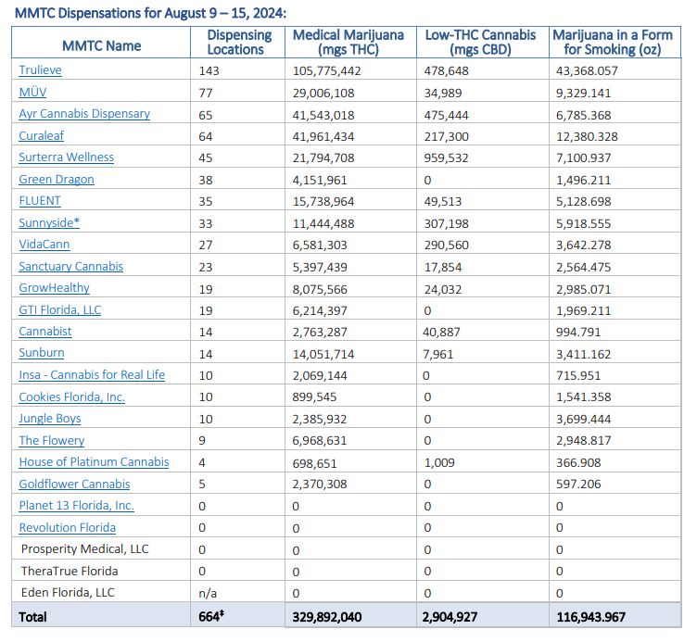The image size is (697, 642).
Task: Follow The Flowery link
Action: [x=51, y=441]
